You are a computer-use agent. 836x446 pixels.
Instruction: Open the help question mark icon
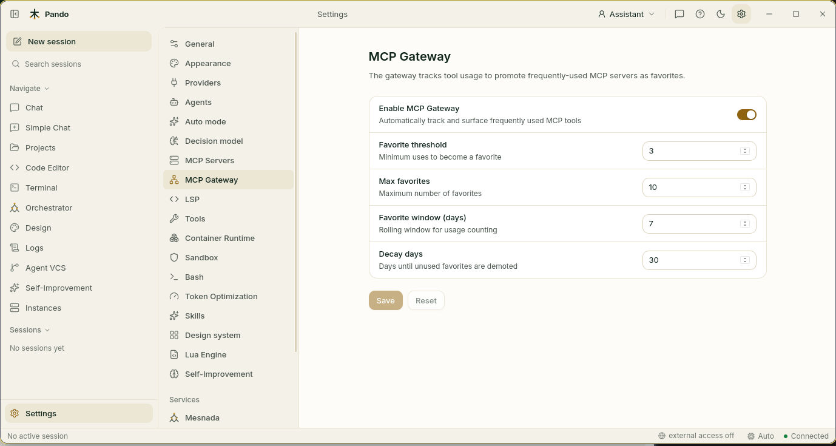tap(700, 14)
